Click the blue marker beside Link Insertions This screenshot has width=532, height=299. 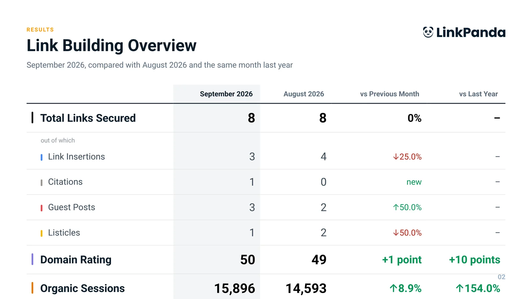tap(42, 157)
